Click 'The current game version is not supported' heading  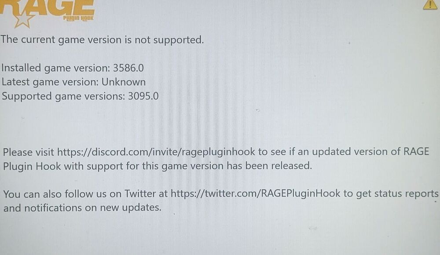(102, 40)
